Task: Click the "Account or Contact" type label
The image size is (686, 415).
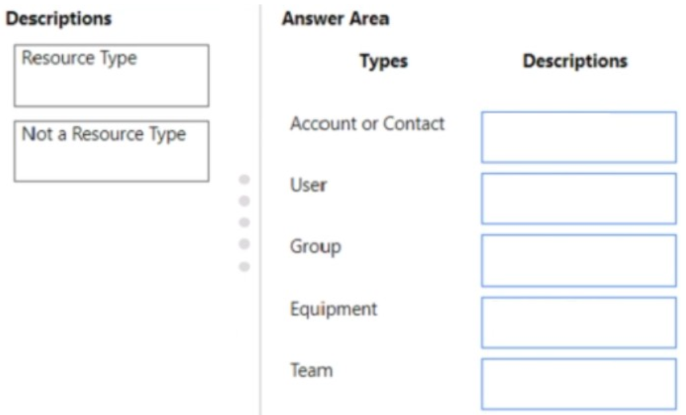Action: coord(367,124)
